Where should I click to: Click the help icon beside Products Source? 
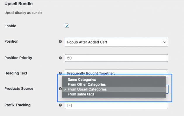click(x=60, y=89)
